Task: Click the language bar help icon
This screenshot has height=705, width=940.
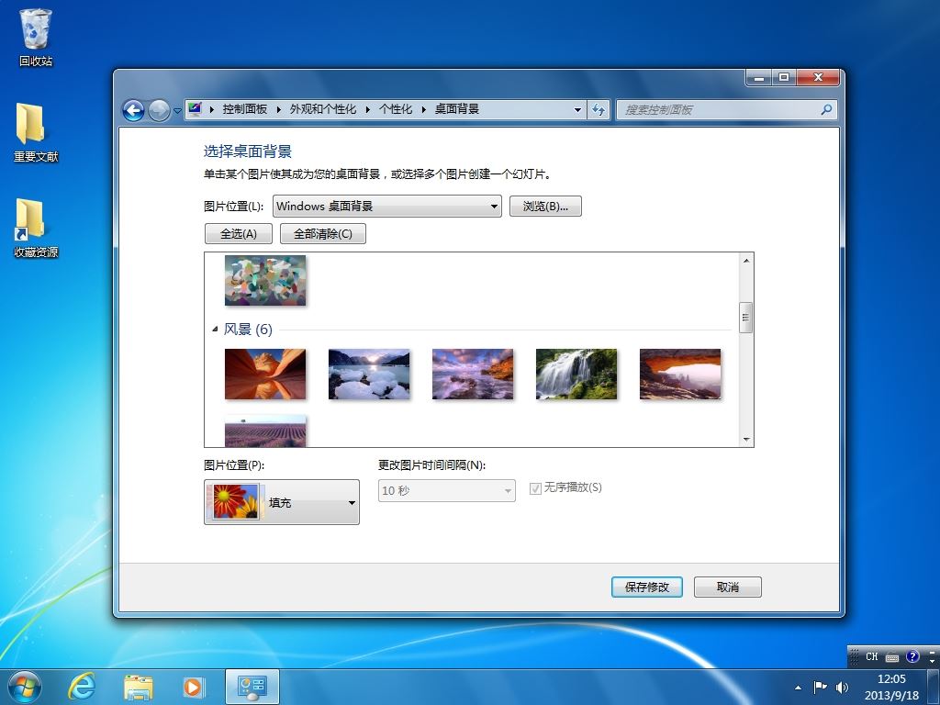Action: coord(912,657)
